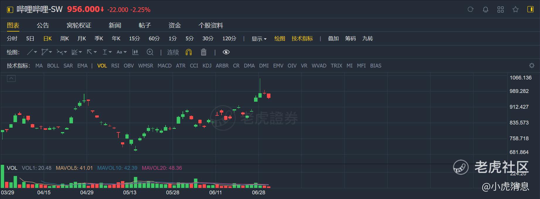
Task: Select the 15分 timeframe
Action: pos(134,39)
